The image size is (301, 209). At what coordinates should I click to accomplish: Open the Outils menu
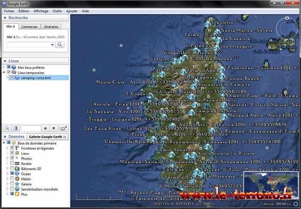[x=57, y=11]
